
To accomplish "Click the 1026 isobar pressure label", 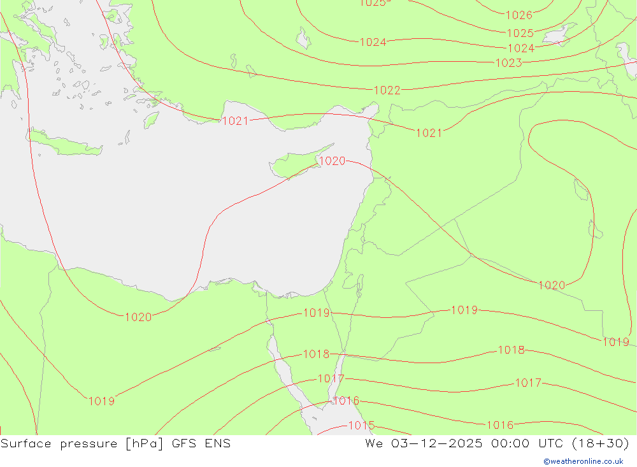I will pyautogui.click(x=519, y=15).
